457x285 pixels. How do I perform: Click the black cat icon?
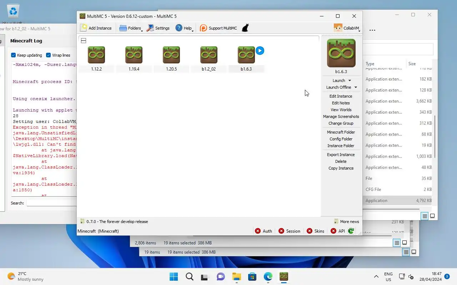coord(245,28)
